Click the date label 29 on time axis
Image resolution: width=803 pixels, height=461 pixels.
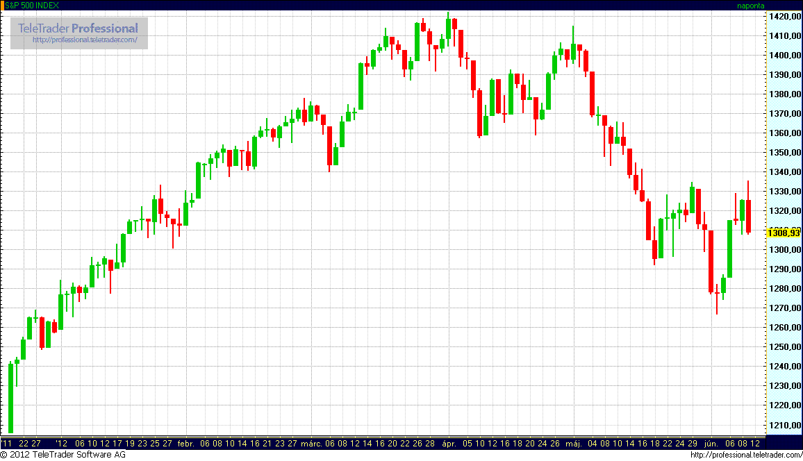[x=693, y=444]
